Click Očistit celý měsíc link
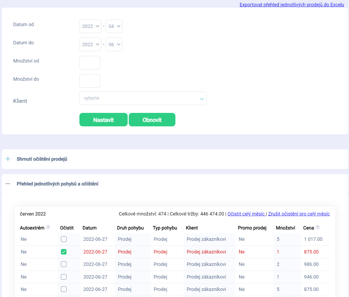This screenshot has width=349, height=297. pos(246,214)
